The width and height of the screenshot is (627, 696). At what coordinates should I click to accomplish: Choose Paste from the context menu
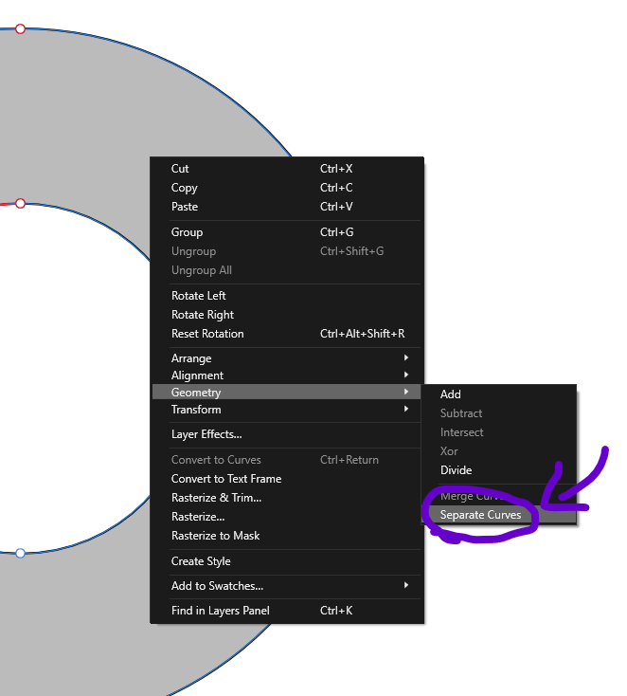[x=185, y=207]
